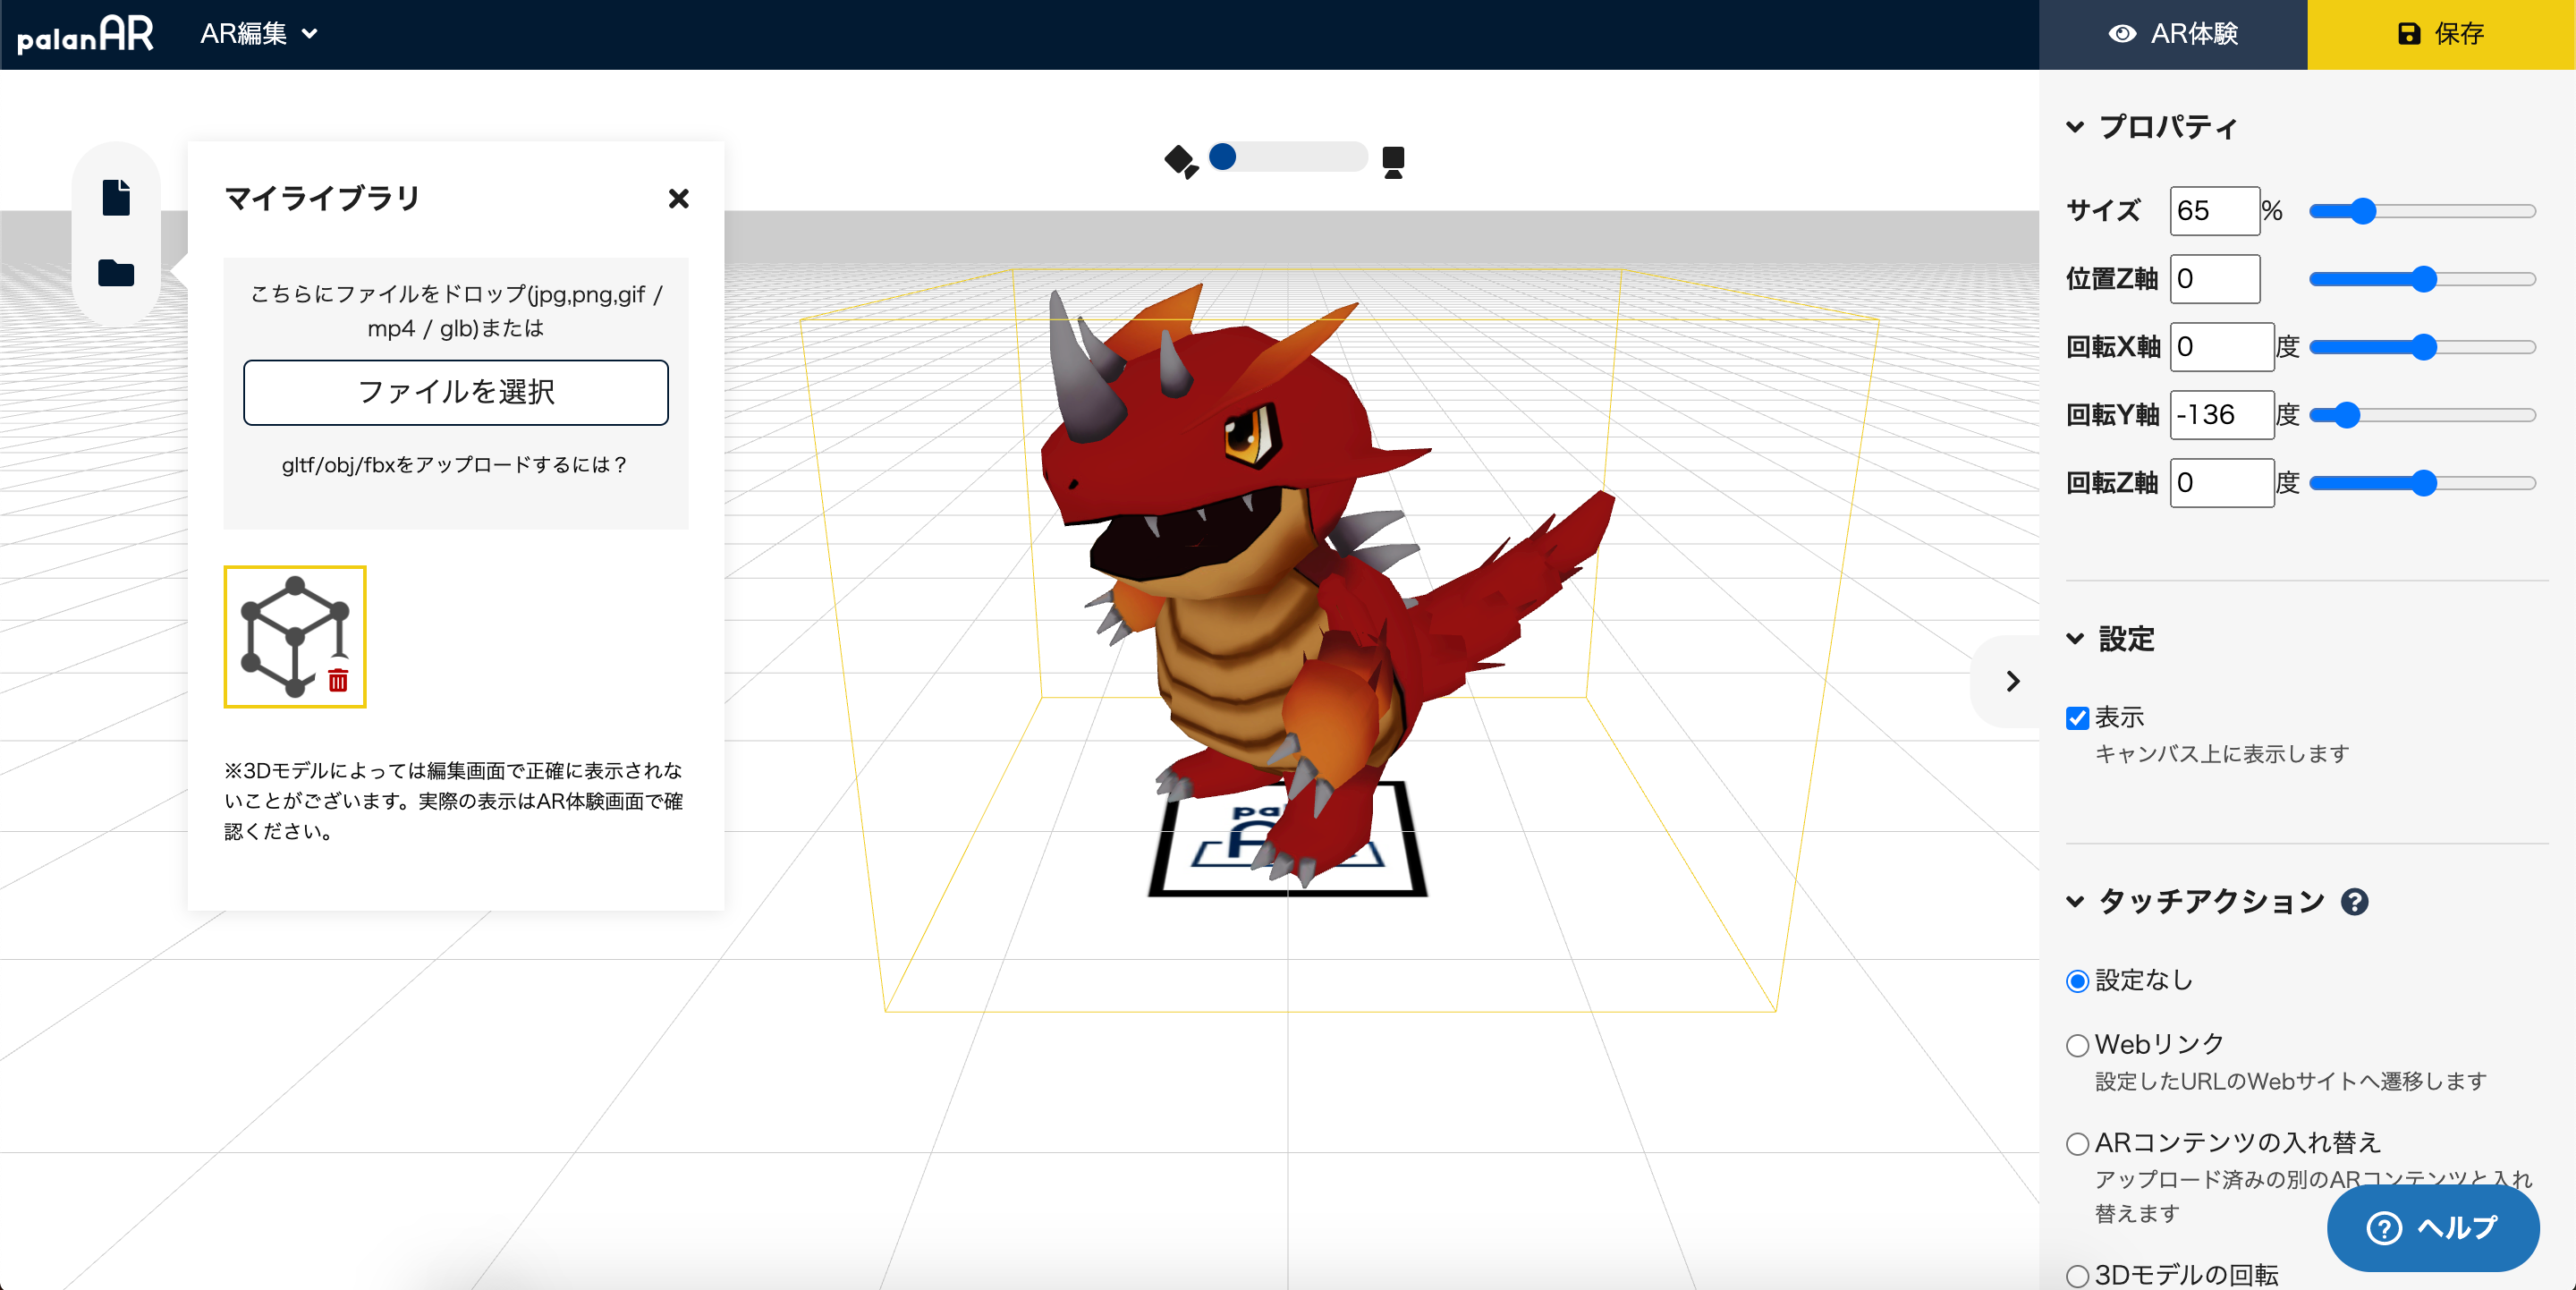Screen dimensions: 2576x1290
Task: Open gltf/obj/fbx upload help link
Action: pyautogui.click(x=455, y=464)
